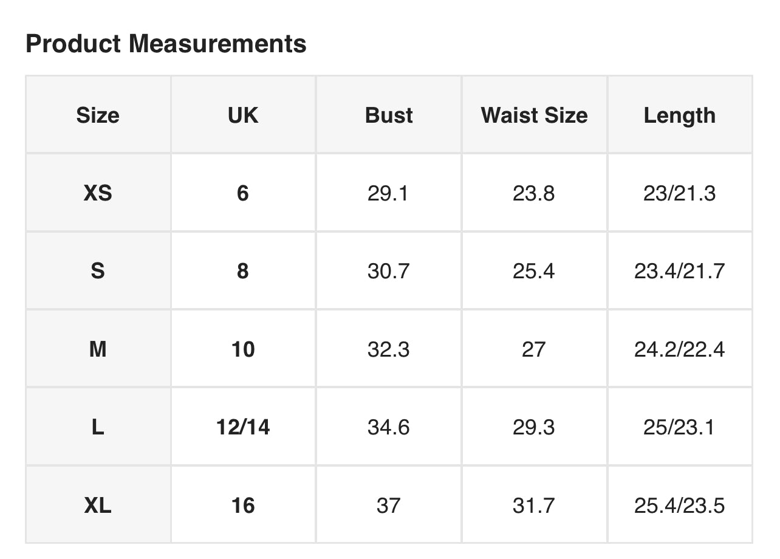The width and height of the screenshot is (780, 559).
Task: Click the length value 23/21.3
Action: [x=680, y=193]
